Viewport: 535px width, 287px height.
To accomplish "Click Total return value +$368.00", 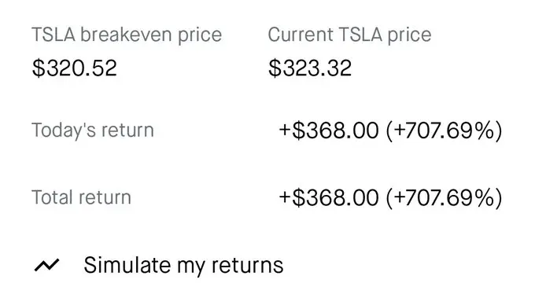I will 329,197.
